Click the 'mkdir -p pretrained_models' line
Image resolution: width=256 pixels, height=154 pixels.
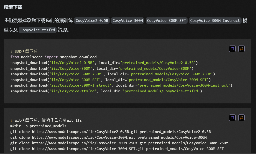pyautogui.click(x=38, y=126)
